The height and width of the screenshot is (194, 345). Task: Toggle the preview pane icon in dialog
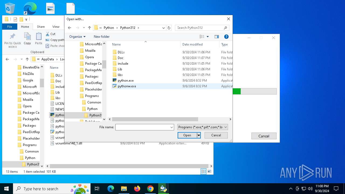point(217,37)
